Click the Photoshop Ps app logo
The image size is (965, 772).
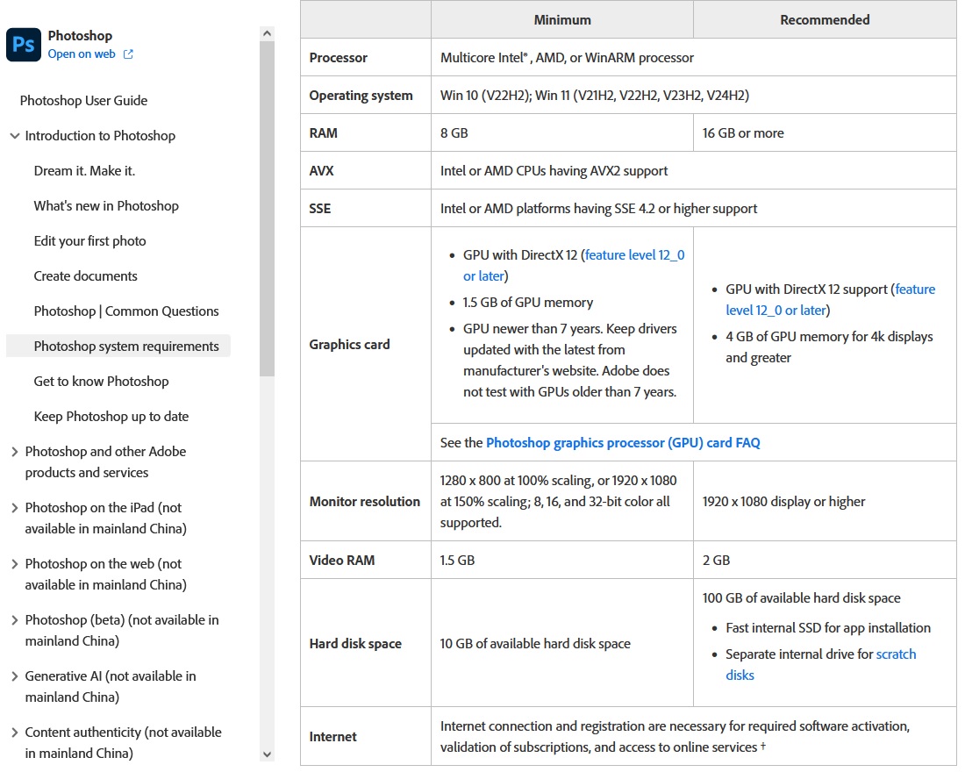coord(24,45)
